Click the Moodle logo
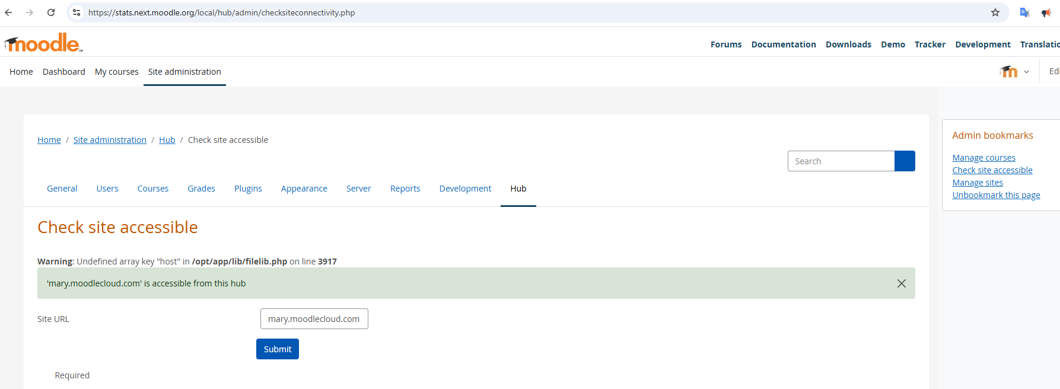The height and width of the screenshot is (389, 1060). [43, 43]
